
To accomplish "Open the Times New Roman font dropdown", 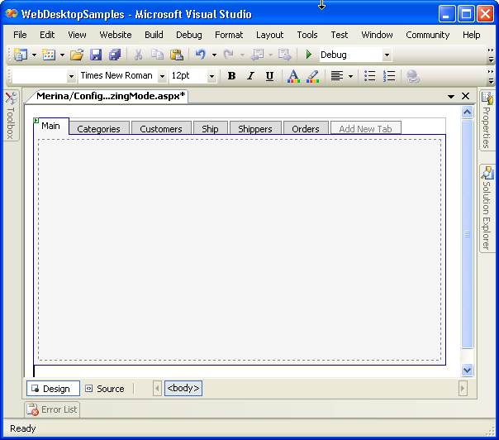I will click(162, 76).
